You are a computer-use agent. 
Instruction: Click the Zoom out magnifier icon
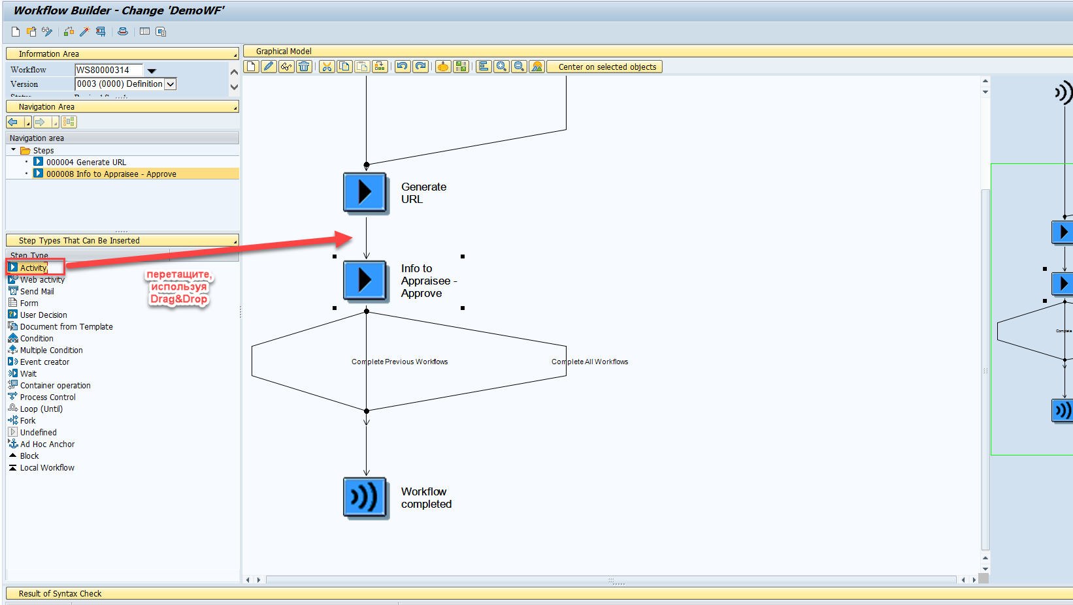[x=519, y=67]
